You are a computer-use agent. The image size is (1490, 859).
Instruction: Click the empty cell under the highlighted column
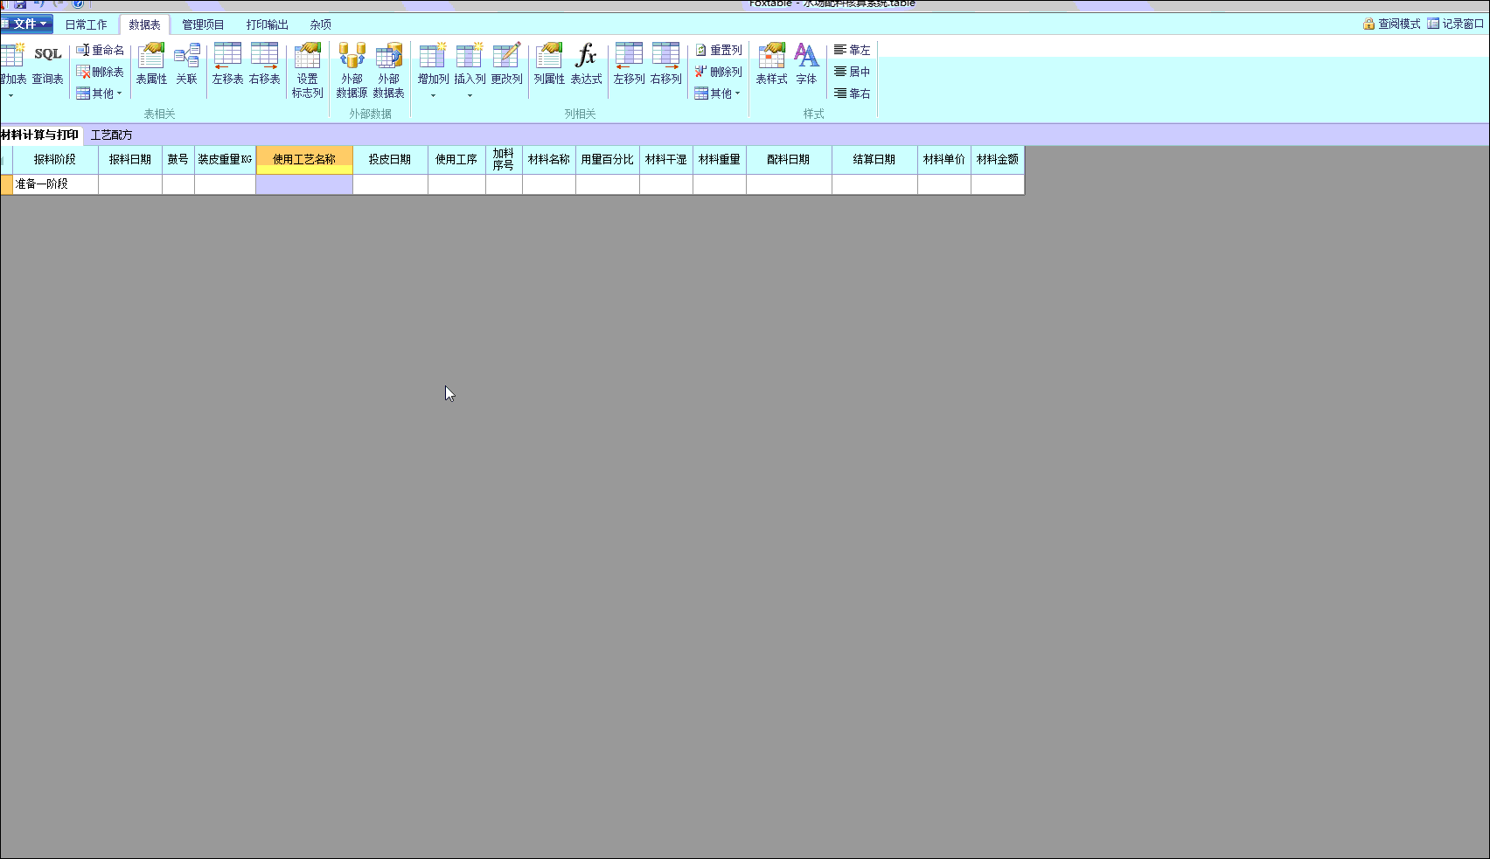(304, 184)
